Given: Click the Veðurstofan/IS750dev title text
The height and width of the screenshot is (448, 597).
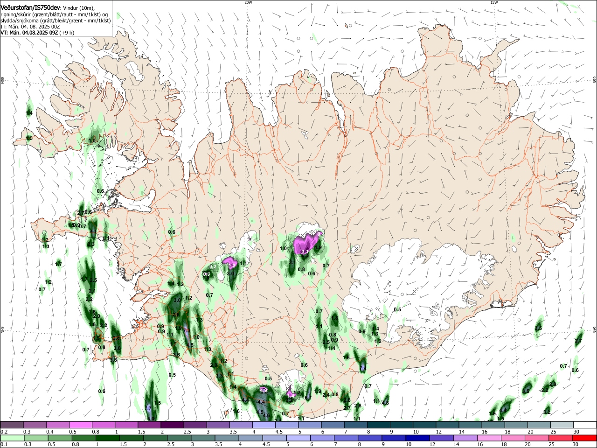Looking at the screenshot, I should pos(30,7).
